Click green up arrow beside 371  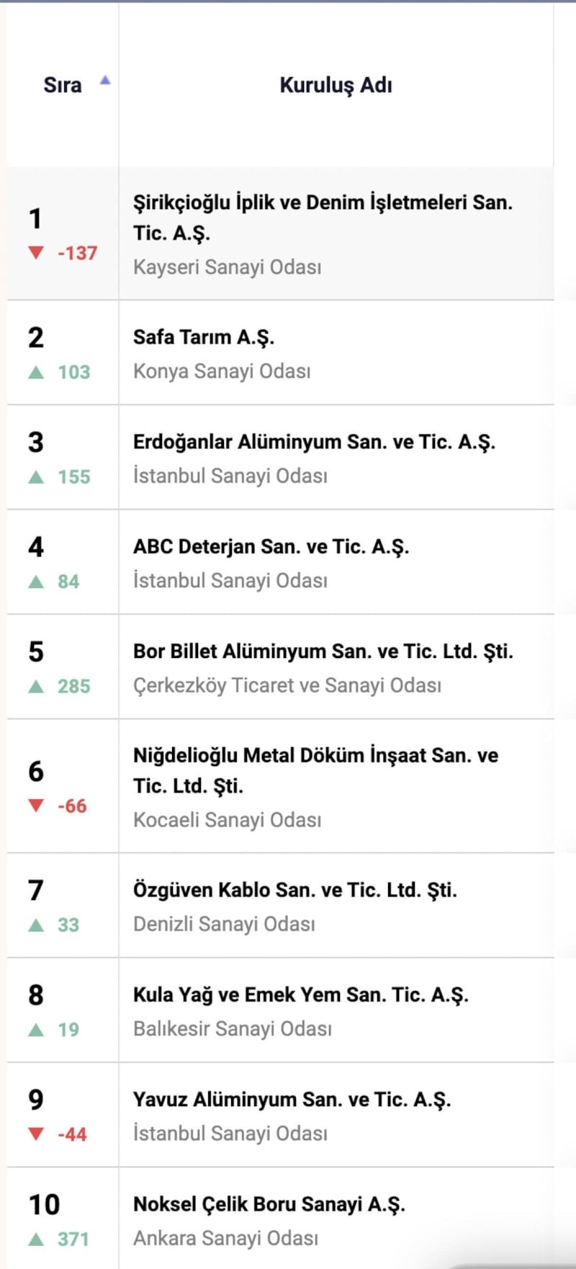(x=36, y=1239)
